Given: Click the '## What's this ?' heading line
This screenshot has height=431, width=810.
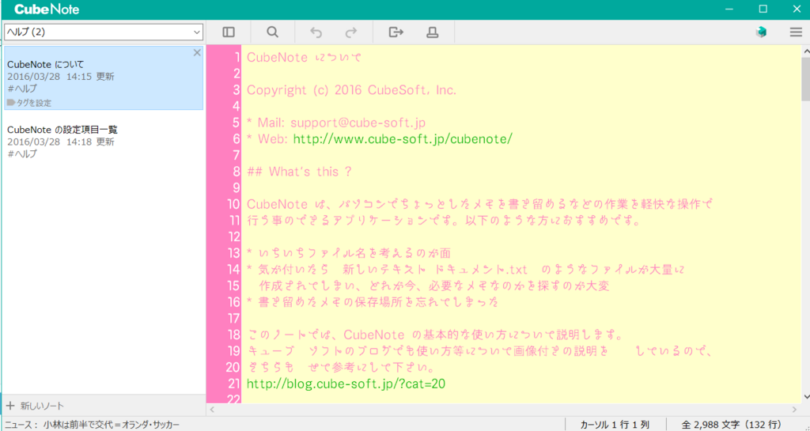Looking at the screenshot, I should (x=300, y=172).
